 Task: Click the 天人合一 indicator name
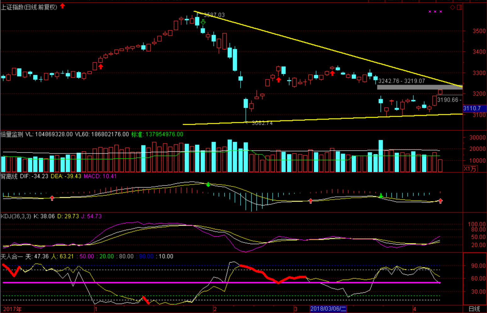point(12,256)
